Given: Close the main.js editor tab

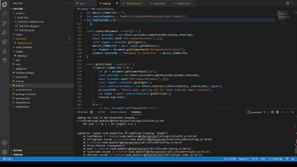Looking at the screenshot, I should (117, 3).
